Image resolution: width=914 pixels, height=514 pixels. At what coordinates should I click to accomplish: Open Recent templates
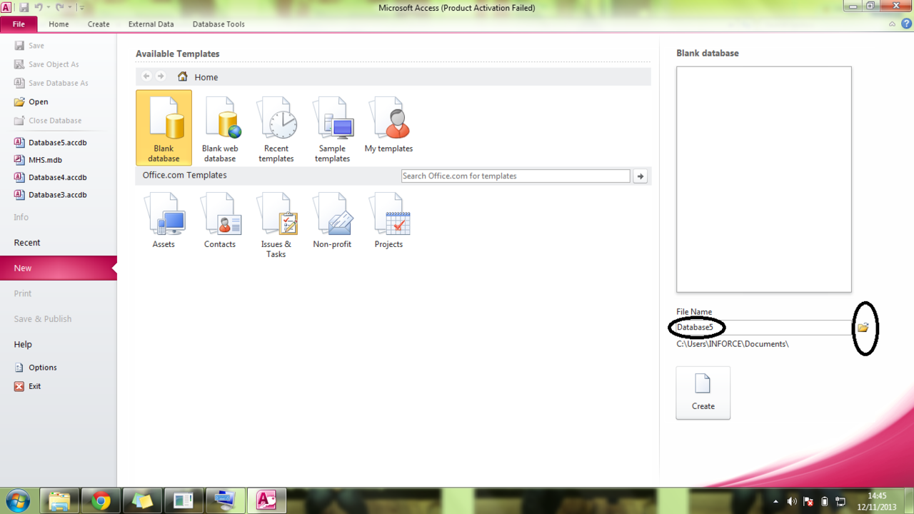pos(276,128)
